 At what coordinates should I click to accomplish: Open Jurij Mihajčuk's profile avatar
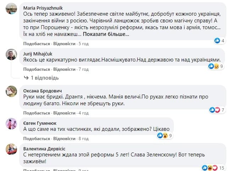12,54
